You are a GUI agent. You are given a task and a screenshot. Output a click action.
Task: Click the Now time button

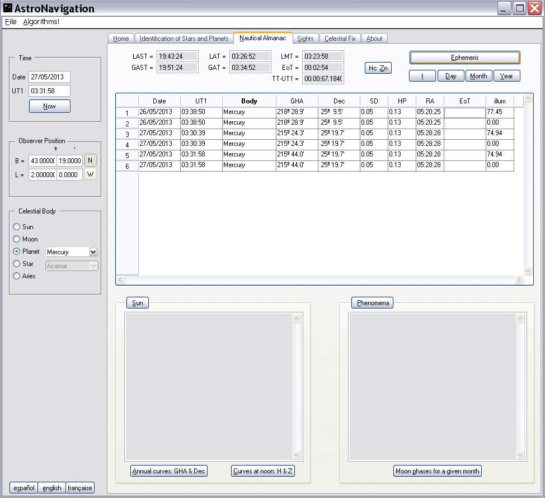(x=49, y=106)
